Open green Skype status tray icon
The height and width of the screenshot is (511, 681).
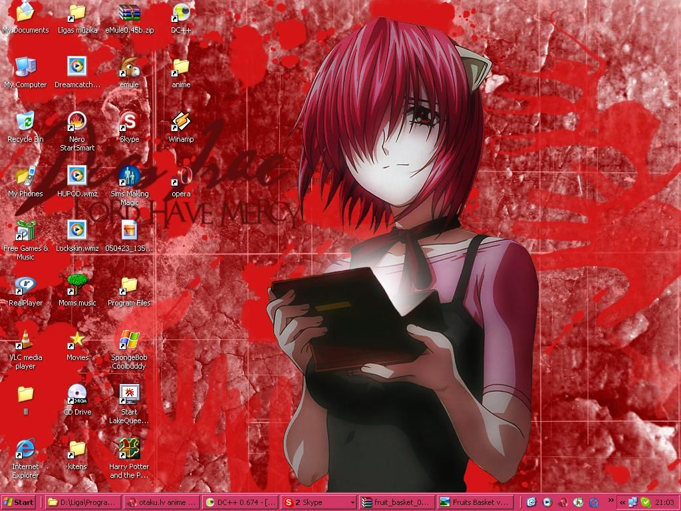[646, 502]
